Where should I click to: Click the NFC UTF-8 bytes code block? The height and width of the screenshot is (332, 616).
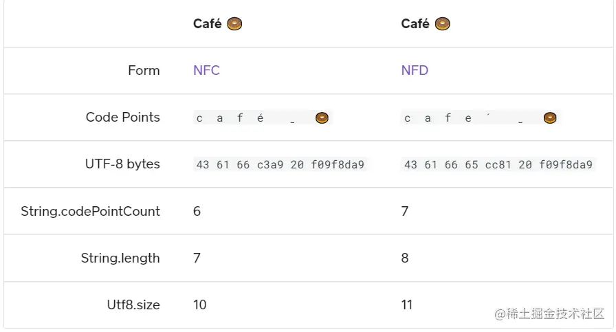click(280, 164)
